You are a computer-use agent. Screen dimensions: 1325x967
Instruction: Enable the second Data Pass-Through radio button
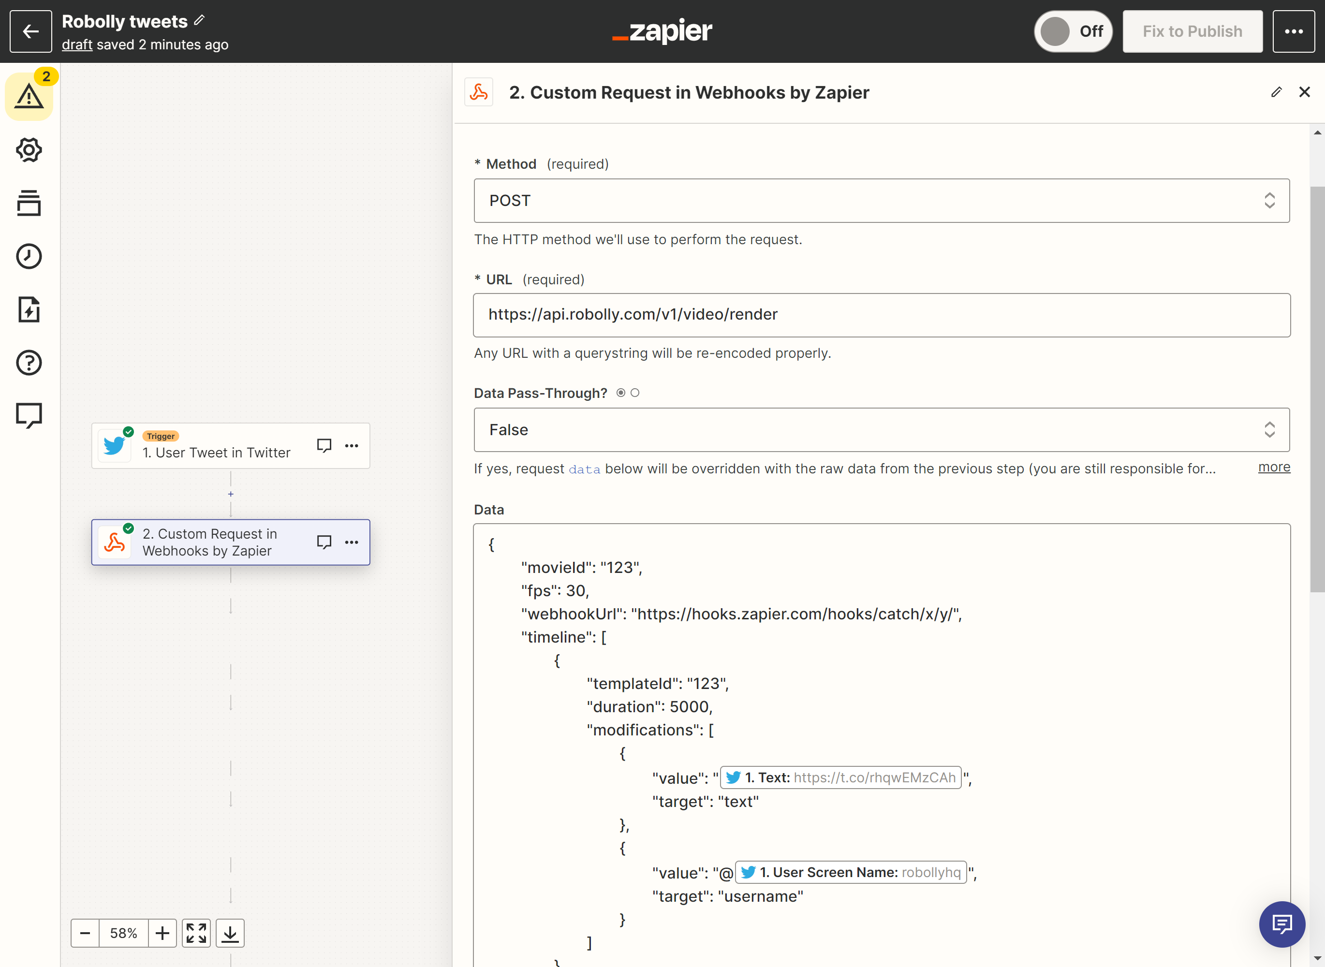[x=636, y=393]
